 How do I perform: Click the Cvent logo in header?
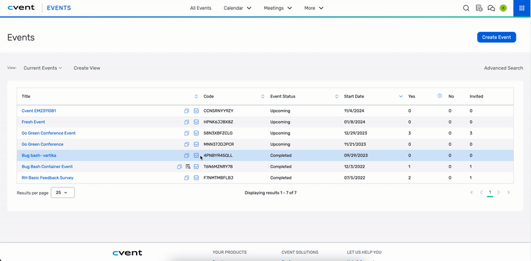(21, 8)
